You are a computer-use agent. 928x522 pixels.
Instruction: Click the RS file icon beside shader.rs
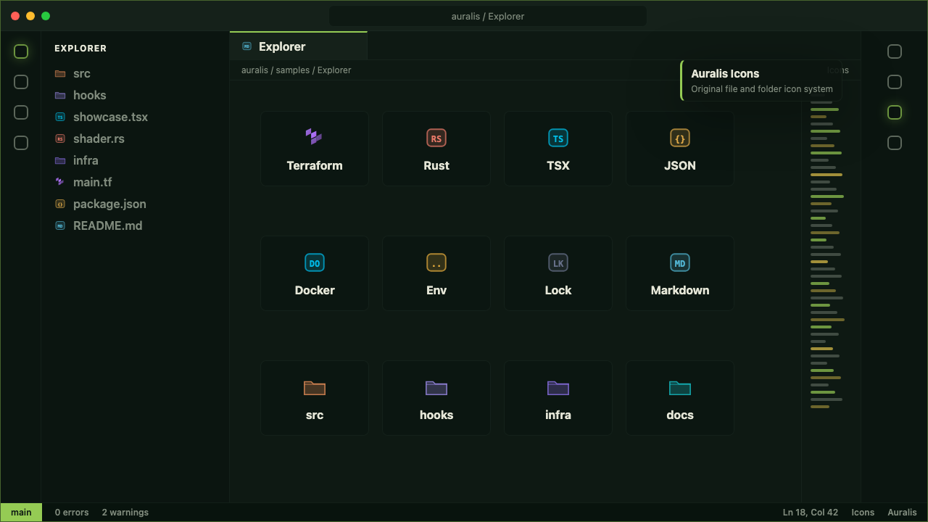pyautogui.click(x=60, y=138)
